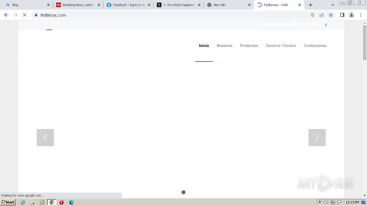The width and height of the screenshot is (367, 206).
Task: Open the Nosotros menu item
Action: click(x=225, y=45)
